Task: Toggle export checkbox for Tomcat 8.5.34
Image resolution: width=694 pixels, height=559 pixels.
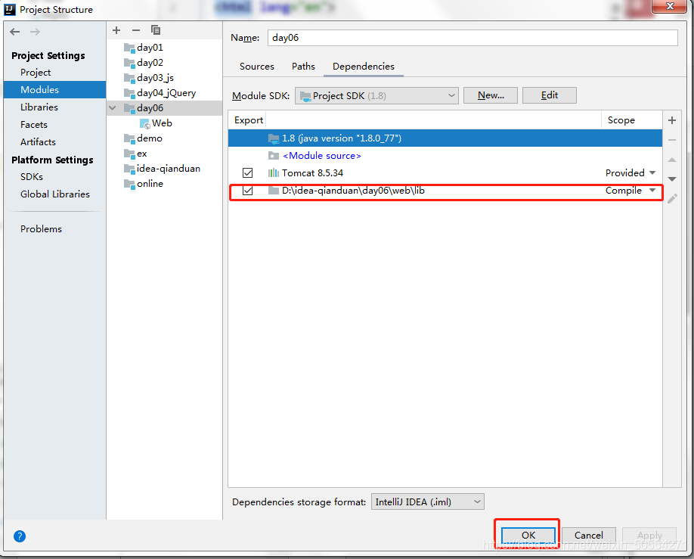Action: pyautogui.click(x=247, y=173)
